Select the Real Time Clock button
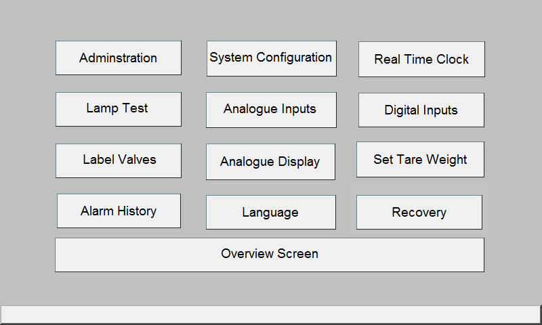This screenshot has width=542, height=325. pyautogui.click(x=421, y=60)
